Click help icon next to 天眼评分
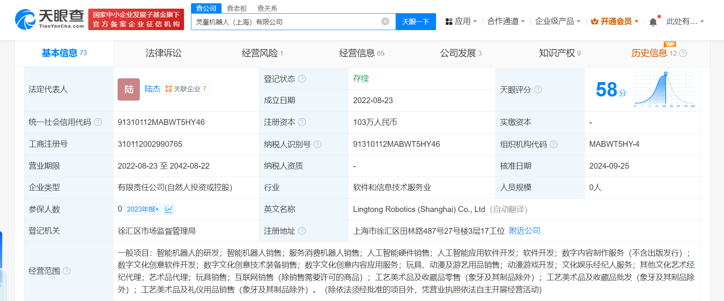The image size is (724, 301). pyautogui.click(x=538, y=89)
